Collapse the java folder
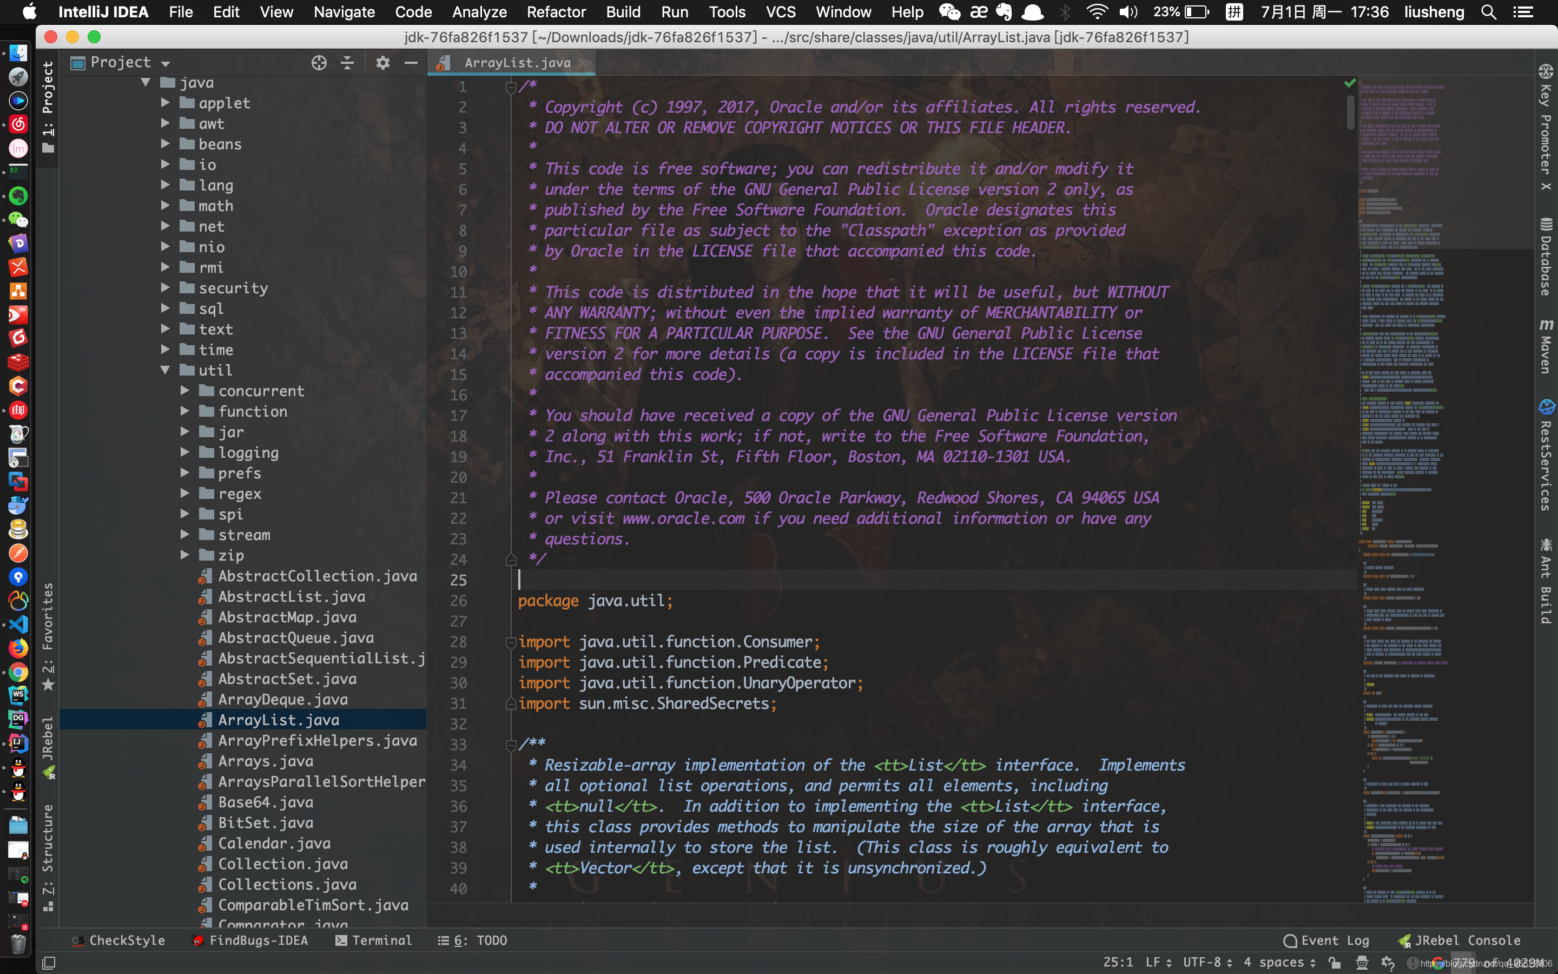Viewport: 1558px width, 974px height. [146, 82]
